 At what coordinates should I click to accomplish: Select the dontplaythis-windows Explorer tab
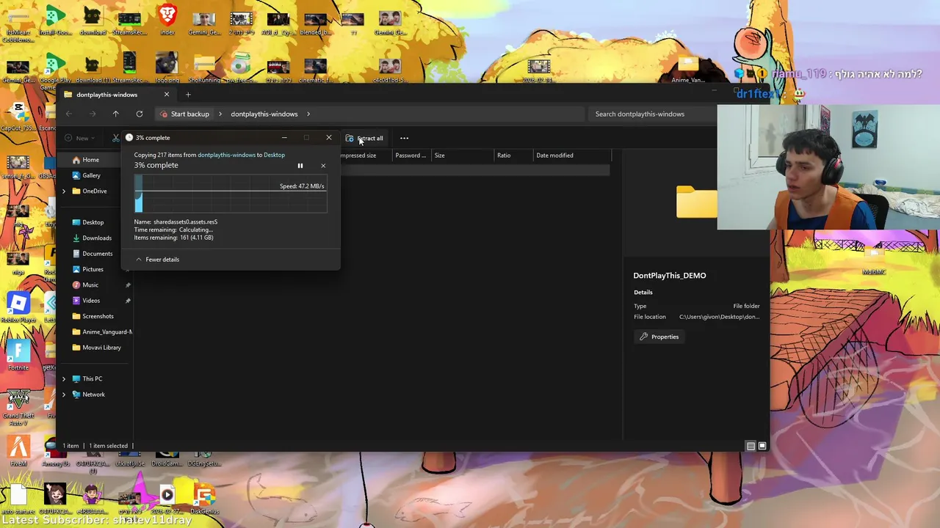click(117, 95)
